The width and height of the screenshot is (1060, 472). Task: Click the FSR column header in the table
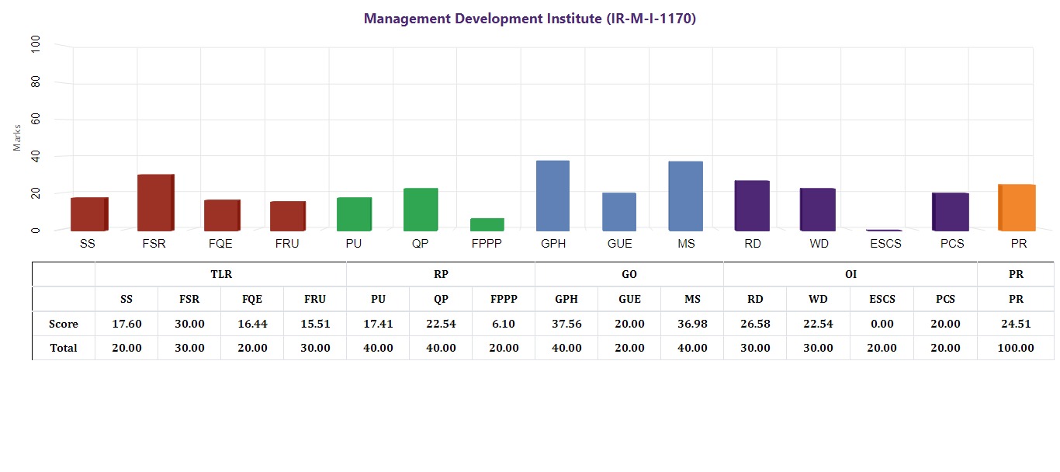[x=189, y=299]
